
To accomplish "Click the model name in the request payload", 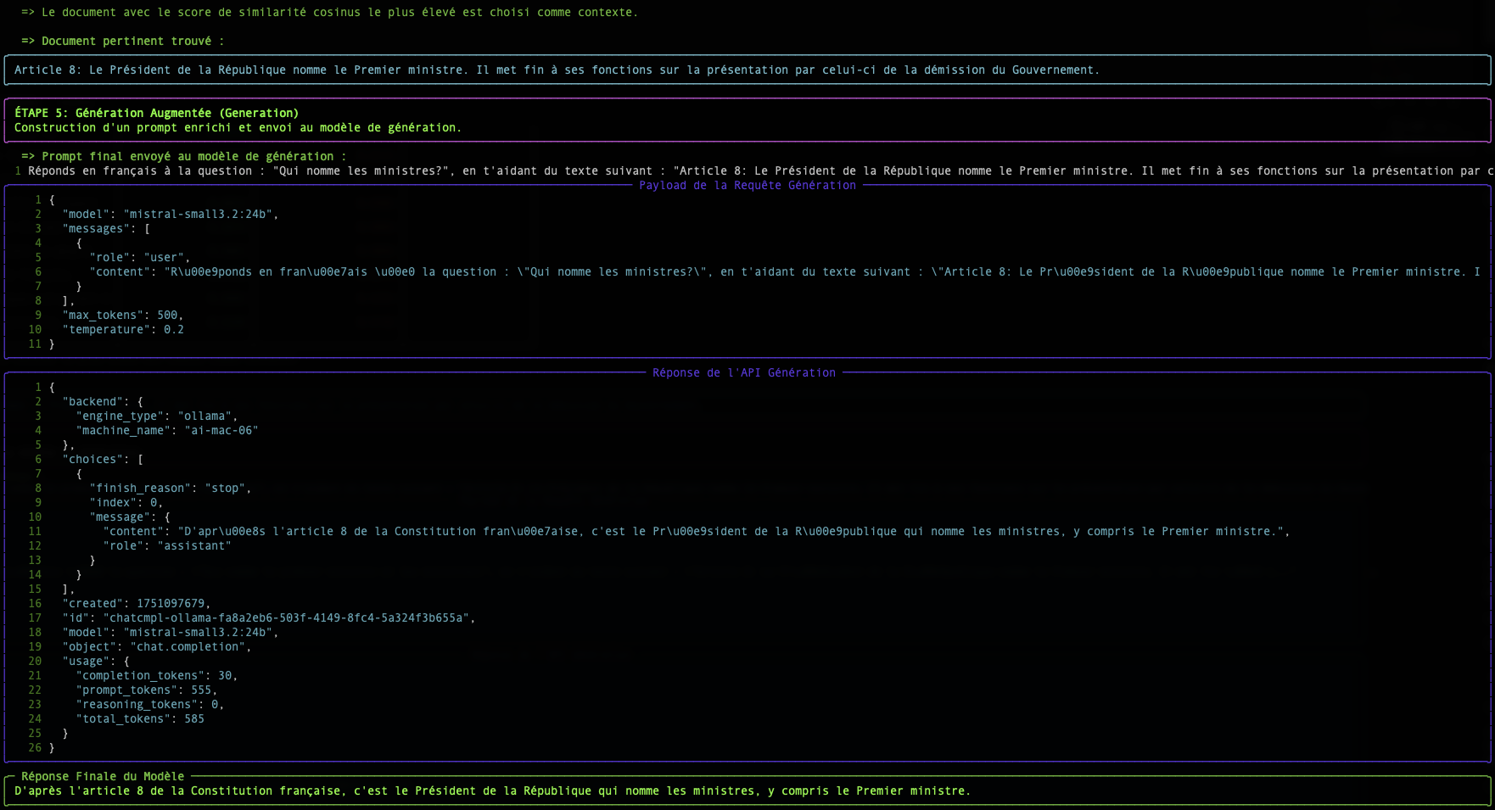I will click(199, 215).
